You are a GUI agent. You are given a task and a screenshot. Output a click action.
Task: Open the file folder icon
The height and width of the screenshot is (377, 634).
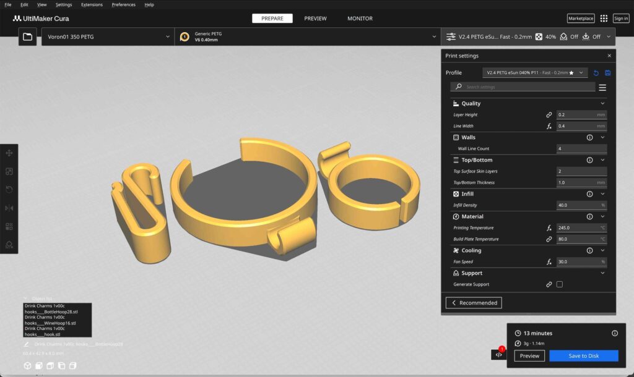pyautogui.click(x=27, y=36)
